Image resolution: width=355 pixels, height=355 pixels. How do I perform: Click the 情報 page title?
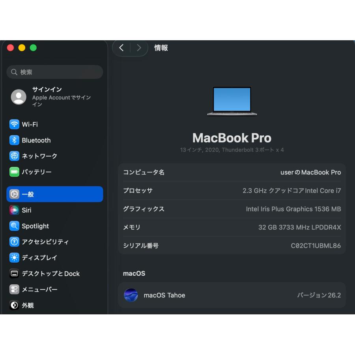click(161, 48)
